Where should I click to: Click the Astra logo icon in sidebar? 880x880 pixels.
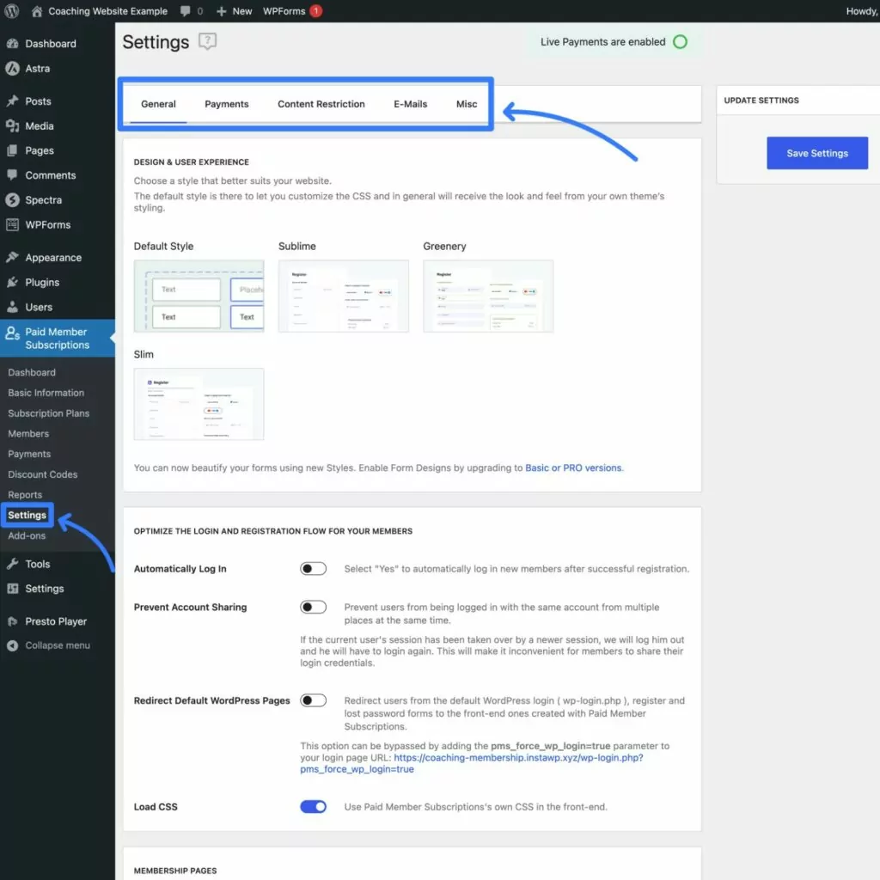click(x=12, y=69)
